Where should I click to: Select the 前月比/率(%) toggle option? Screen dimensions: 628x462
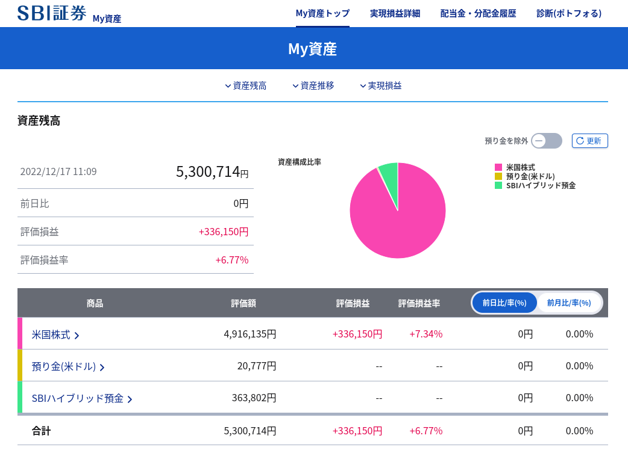(569, 303)
